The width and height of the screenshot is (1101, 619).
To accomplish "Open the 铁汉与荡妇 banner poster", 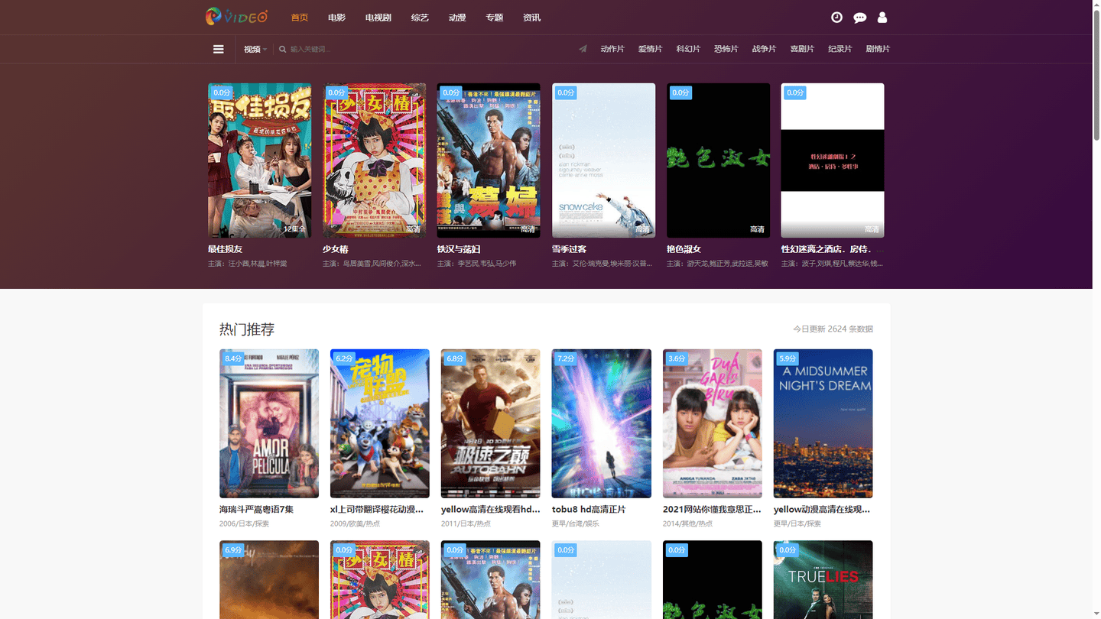I will click(x=489, y=160).
